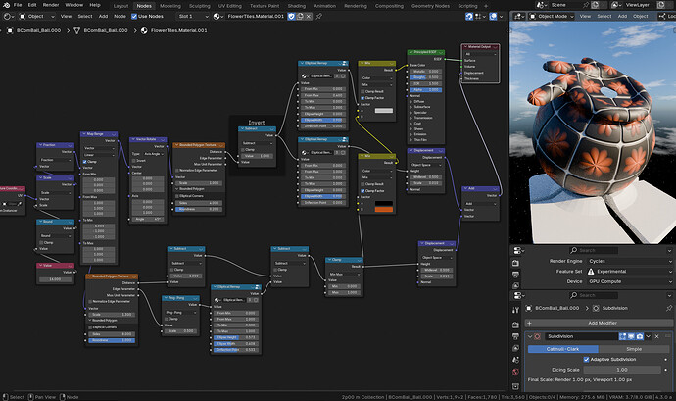Viewport: 676px width, 401px height.
Task: Open the Object Mode dropdown in viewport
Action: coord(552,16)
